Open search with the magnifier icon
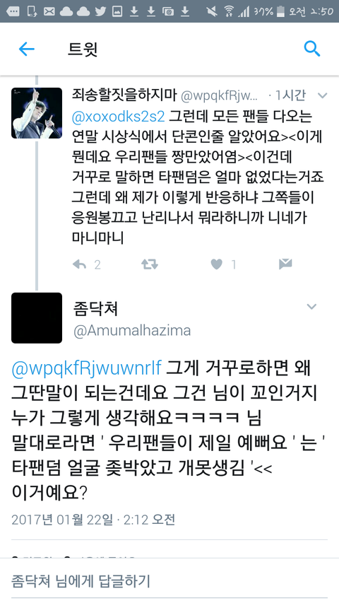 tap(311, 49)
